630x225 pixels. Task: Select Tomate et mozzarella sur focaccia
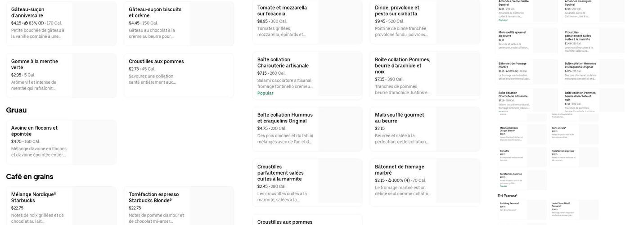pos(307,22)
